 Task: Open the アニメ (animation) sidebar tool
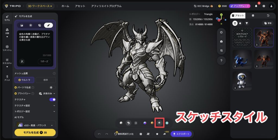click(x=7, y=78)
